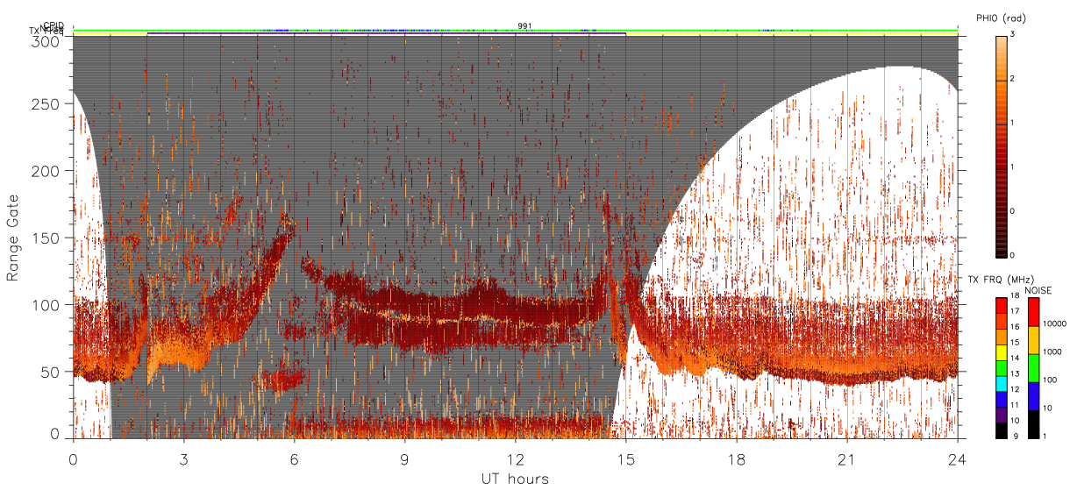1077x497 pixels.
Task: Click the red NOISE scale segment above 10000
Action: click(1036, 312)
